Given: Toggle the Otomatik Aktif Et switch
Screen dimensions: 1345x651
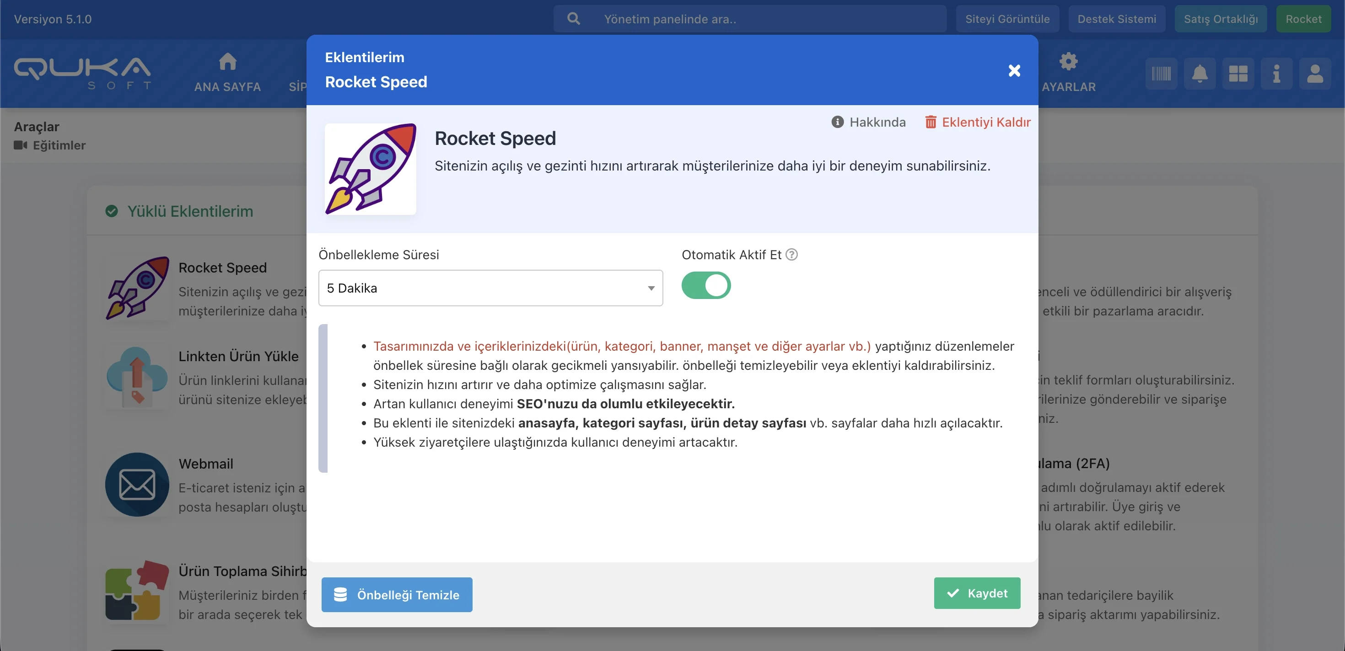Looking at the screenshot, I should pyautogui.click(x=706, y=285).
